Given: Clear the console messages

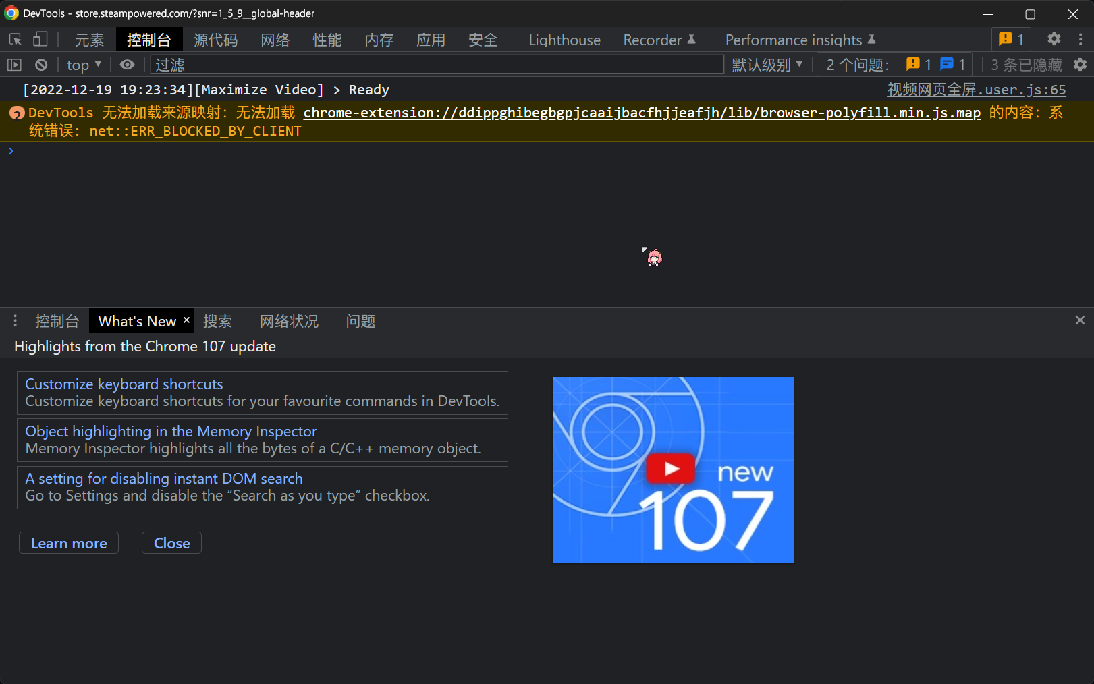Looking at the screenshot, I should pos(41,64).
